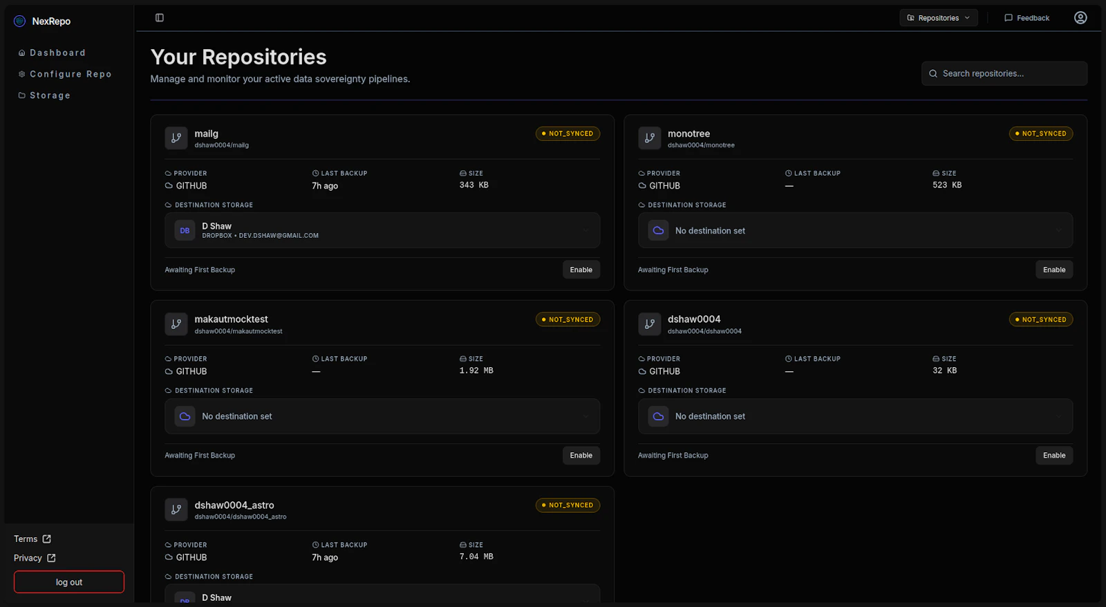Click the mailg repository branch icon
The width and height of the screenshot is (1106, 607).
point(176,138)
